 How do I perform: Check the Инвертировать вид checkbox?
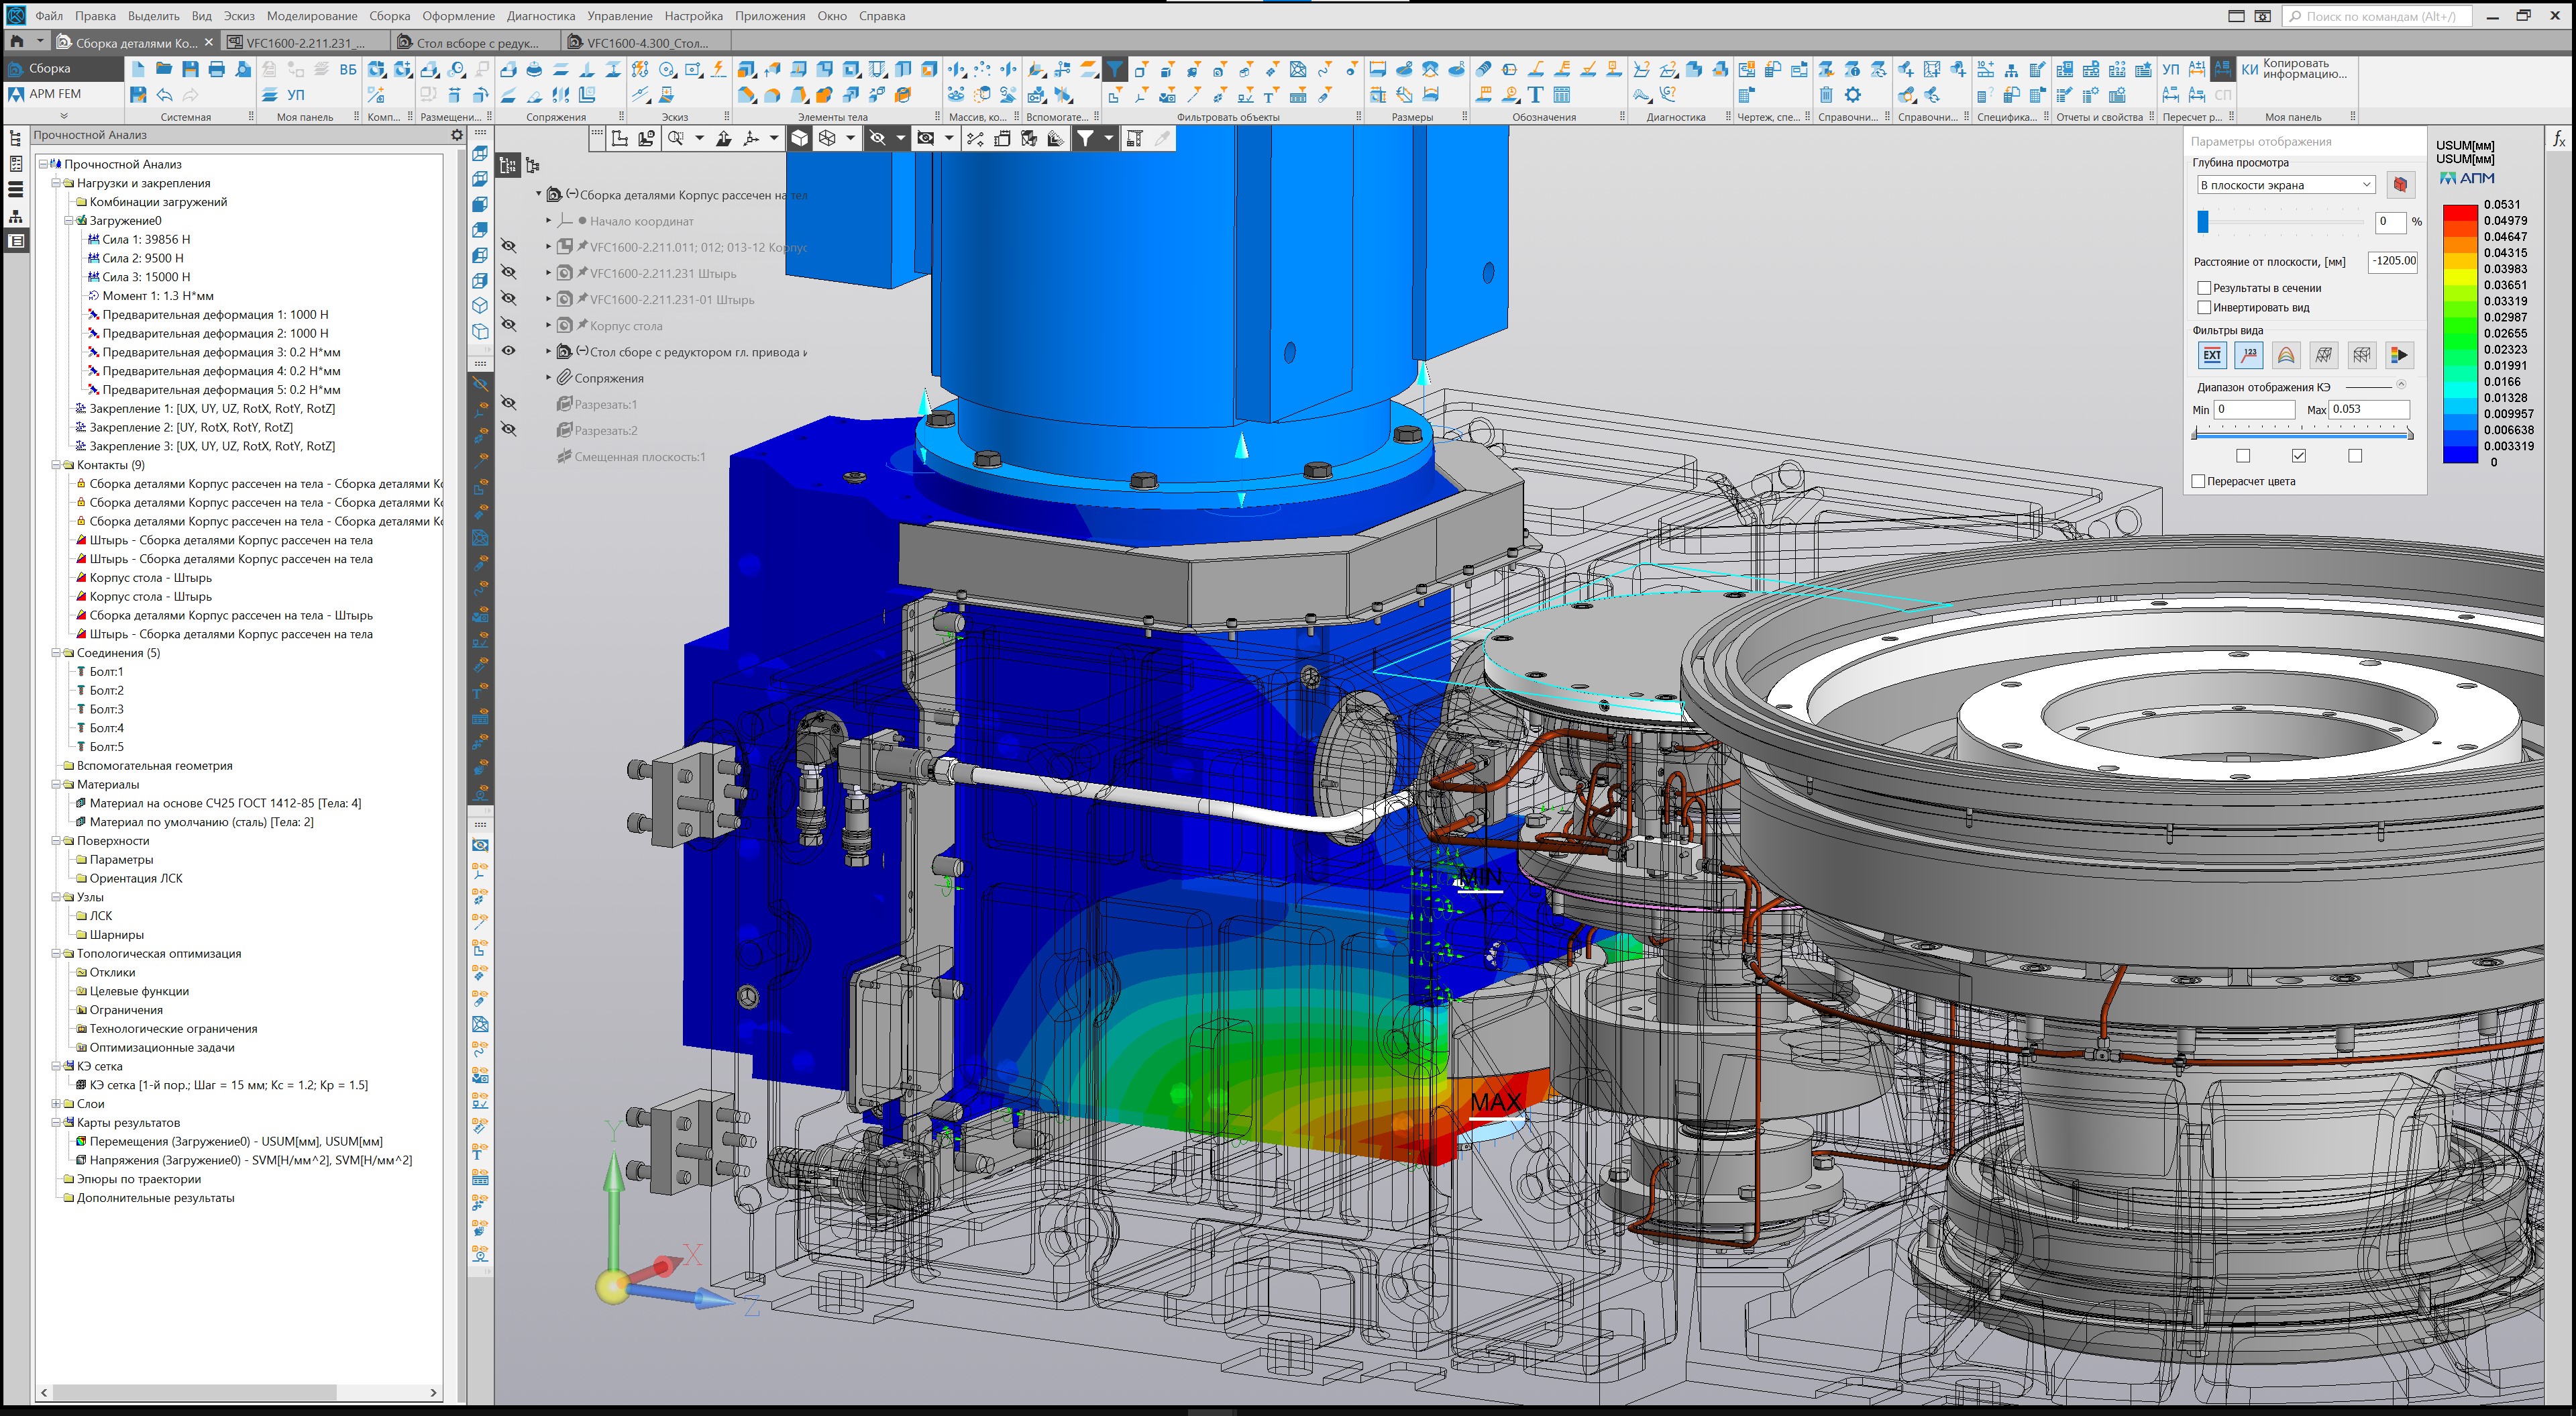tap(2204, 307)
